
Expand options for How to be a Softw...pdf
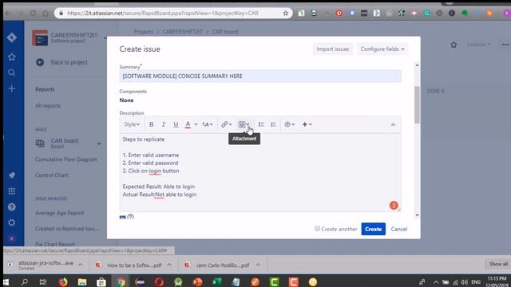pyautogui.click(x=169, y=265)
